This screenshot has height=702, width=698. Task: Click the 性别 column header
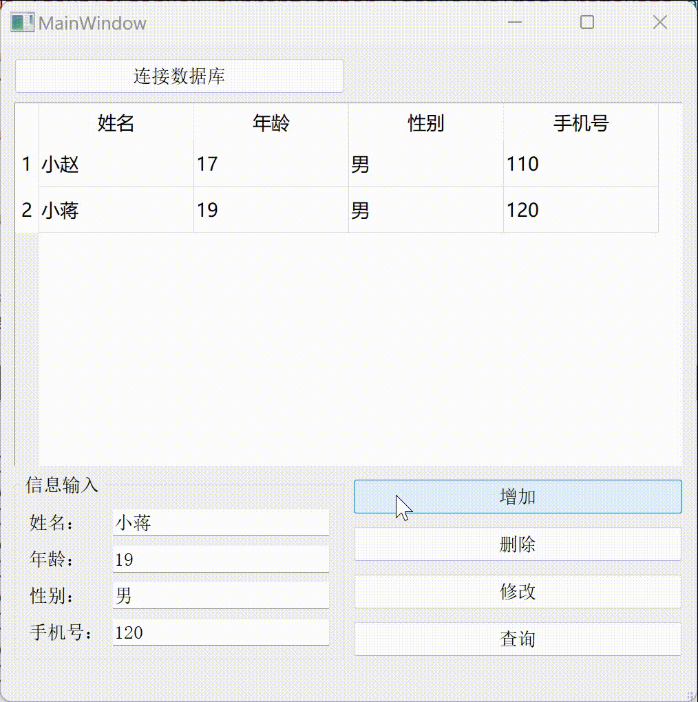tap(426, 123)
